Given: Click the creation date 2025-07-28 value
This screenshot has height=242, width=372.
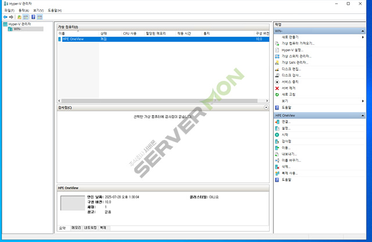Looking at the screenshot, I should [x=122, y=197].
